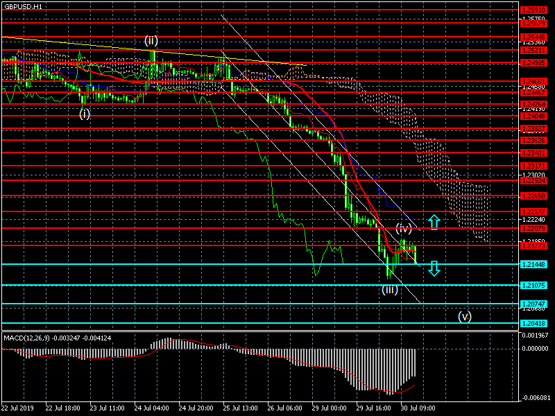
Task: Click the 1.24264 price level tag
Action: point(533,105)
